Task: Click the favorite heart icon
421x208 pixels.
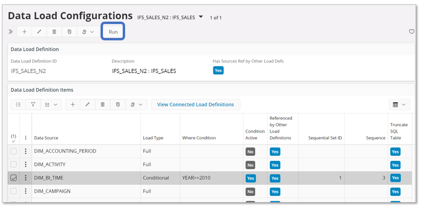Action: tap(411, 32)
